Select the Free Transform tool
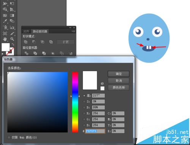The width and height of the screenshot is (190, 145). click(12, 3)
